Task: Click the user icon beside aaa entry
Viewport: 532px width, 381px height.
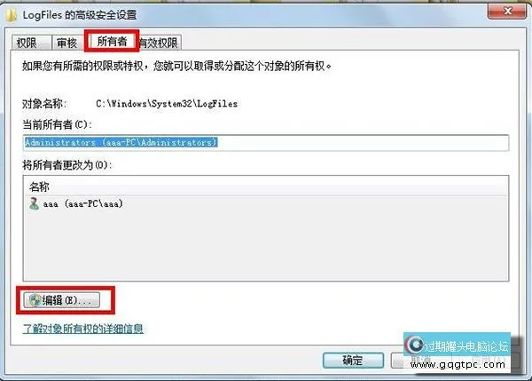Action: click(x=34, y=203)
